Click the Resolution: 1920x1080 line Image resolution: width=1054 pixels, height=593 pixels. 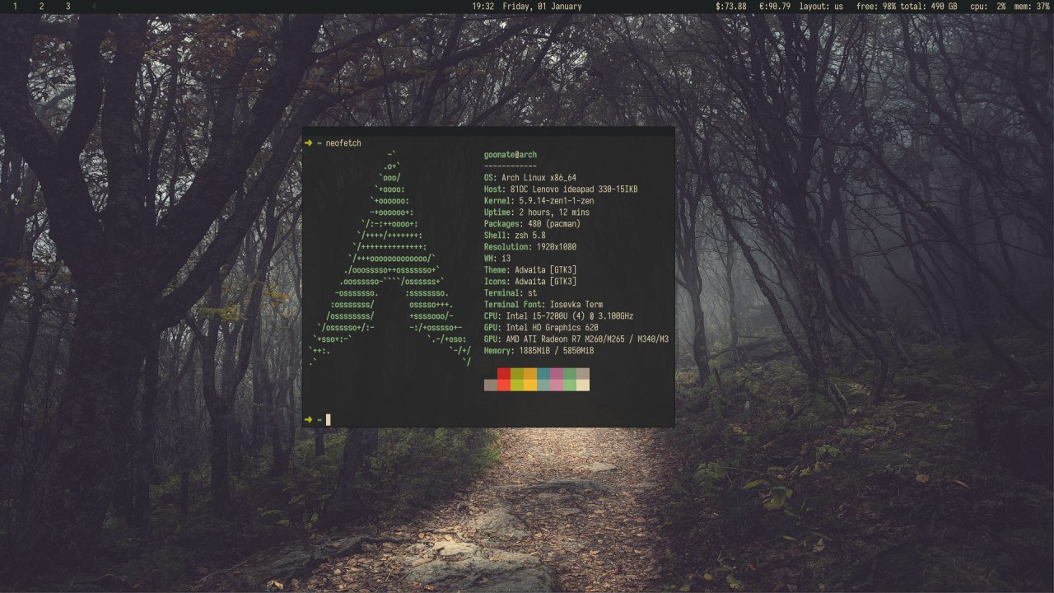tap(530, 247)
